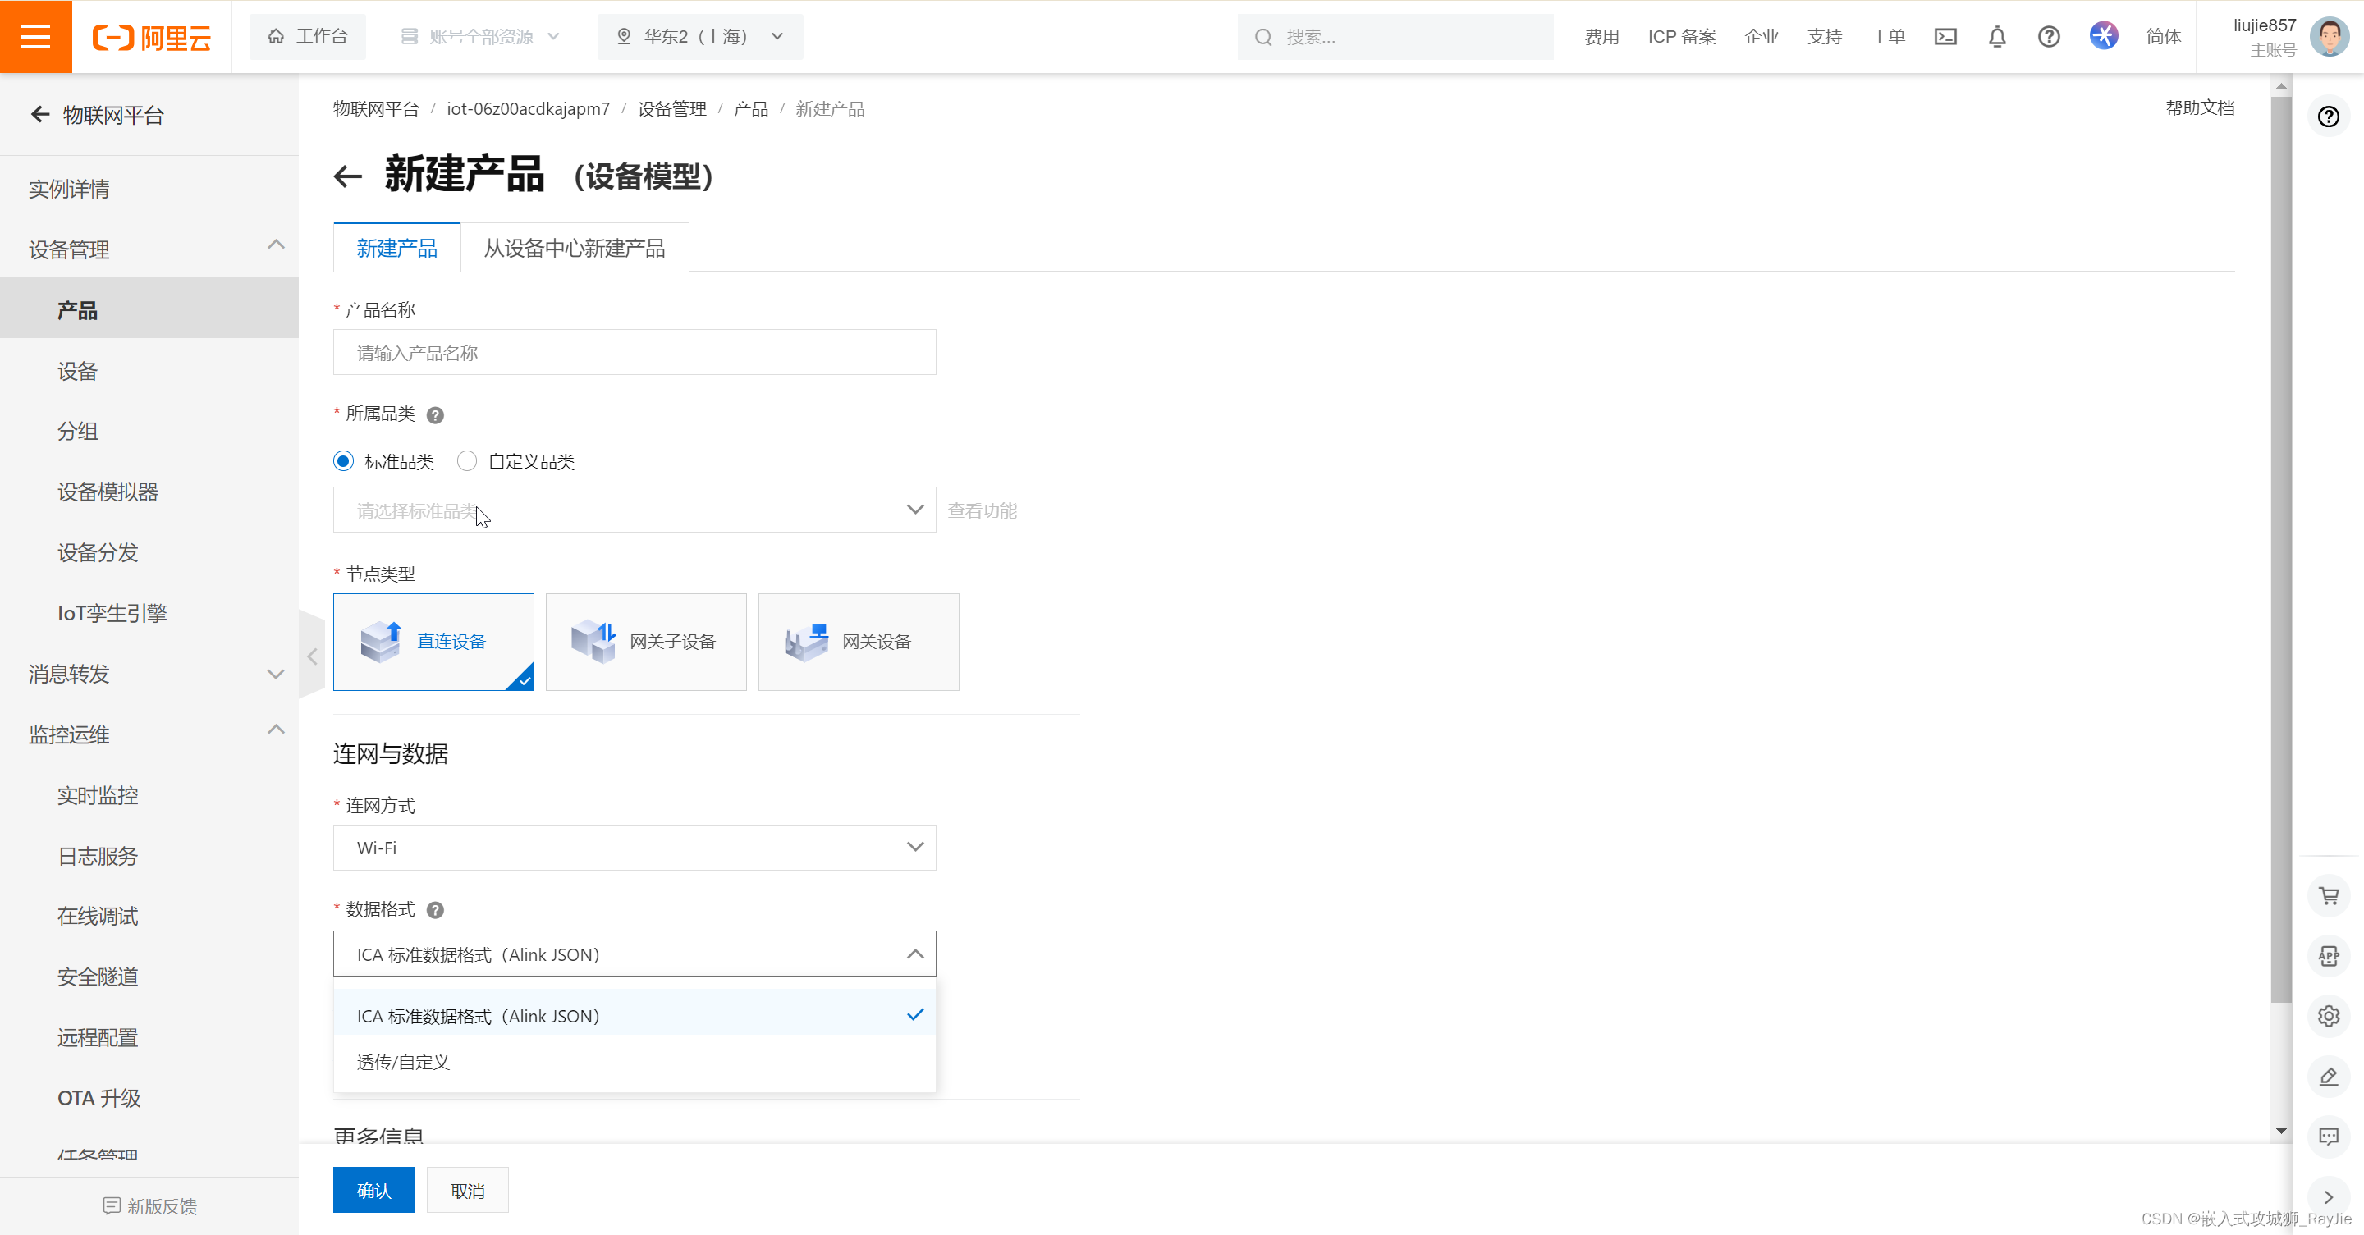
Task: Click the notification bell icon
Action: [x=1997, y=37]
